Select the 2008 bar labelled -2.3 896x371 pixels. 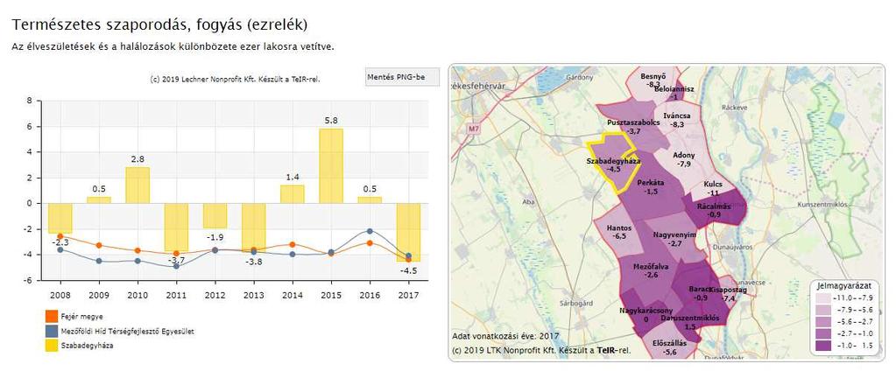(x=60, y=218)
